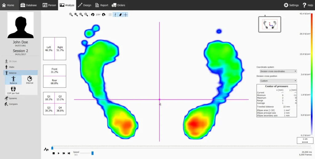Click the zoom in magnifier icon
Viewport: 315px width, 159px height.
(81, 14)
